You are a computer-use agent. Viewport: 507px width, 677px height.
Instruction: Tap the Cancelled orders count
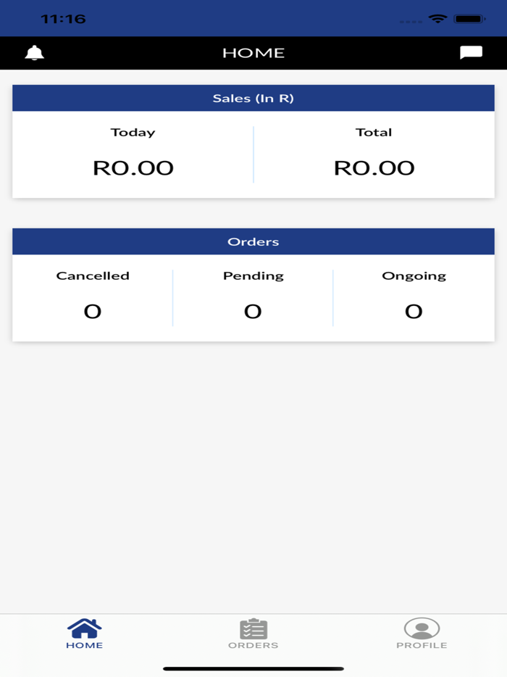93,310
